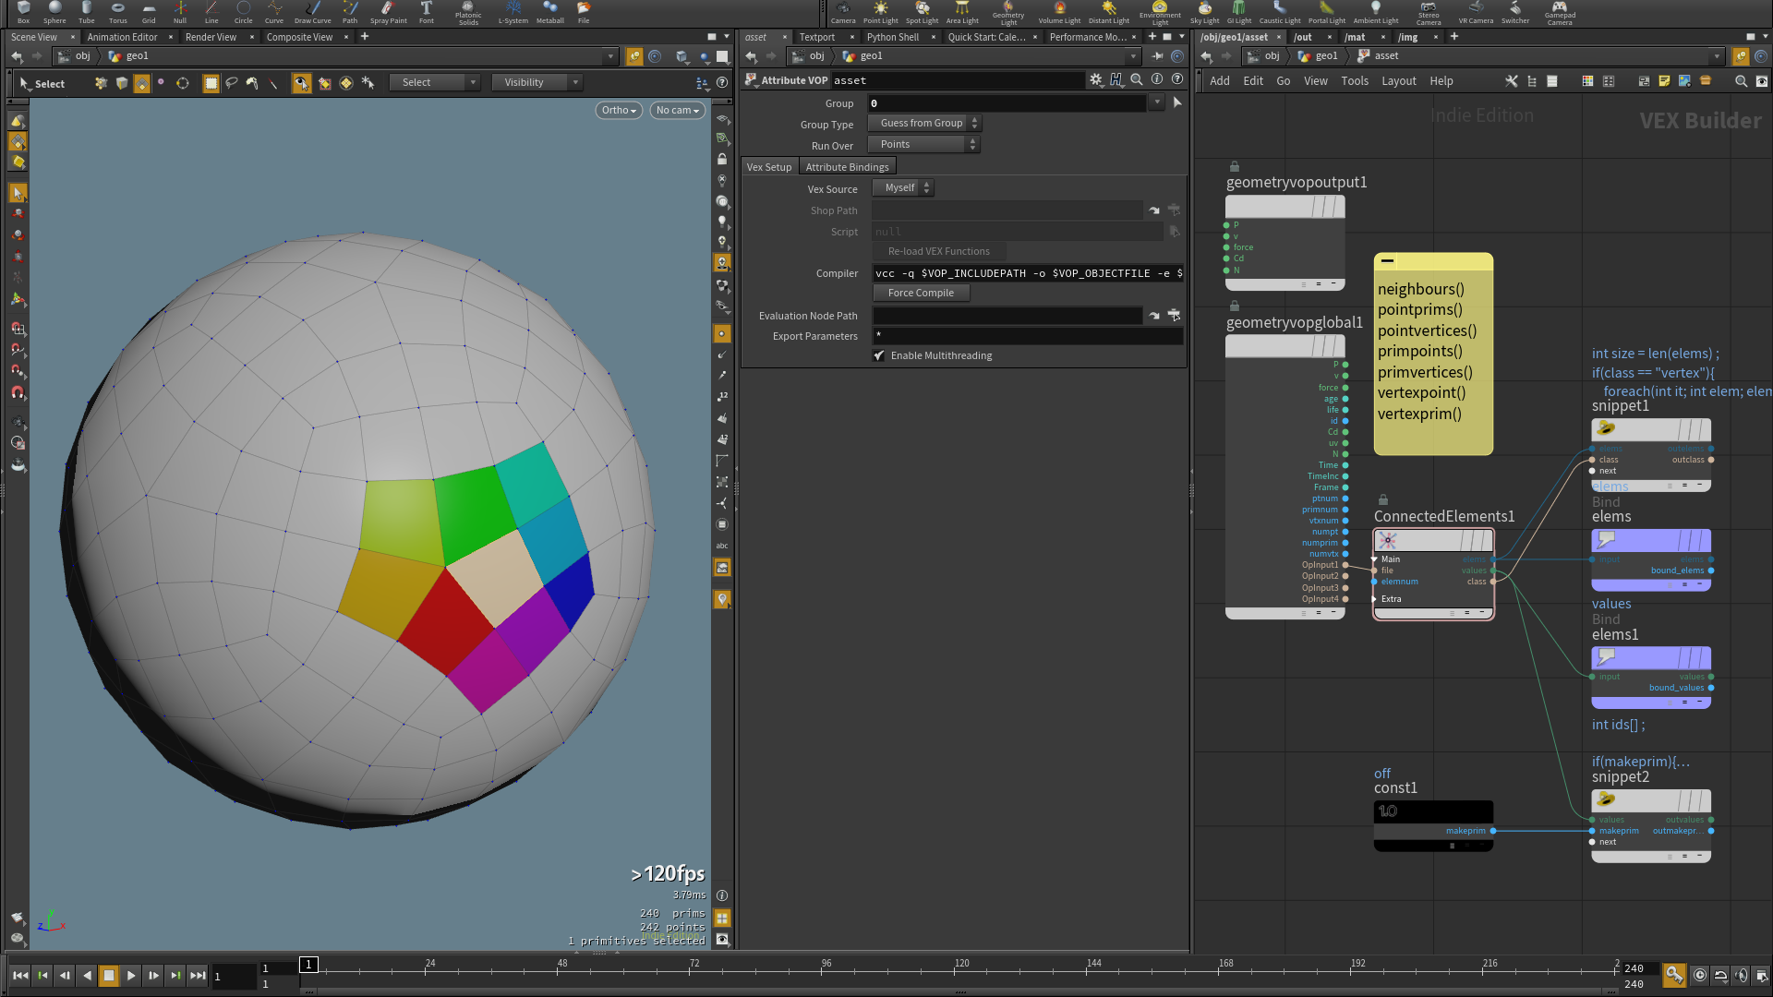Open the Vex Setup tab
This screenshot has height=997, width=1773.
pos(768,167)
